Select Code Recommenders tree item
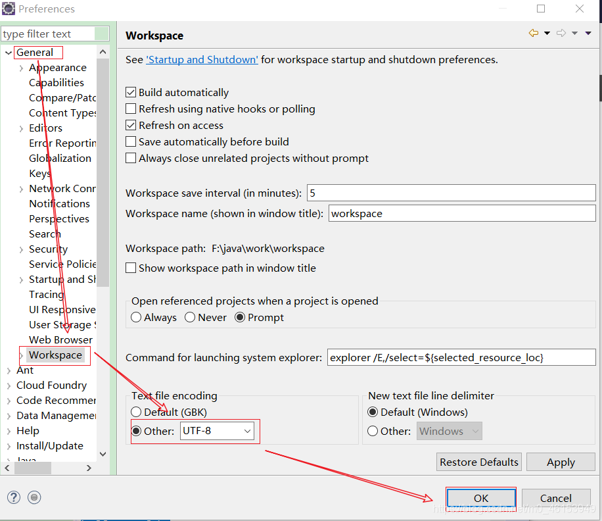This screenshot has width=602, height=521. pos(56,401)
